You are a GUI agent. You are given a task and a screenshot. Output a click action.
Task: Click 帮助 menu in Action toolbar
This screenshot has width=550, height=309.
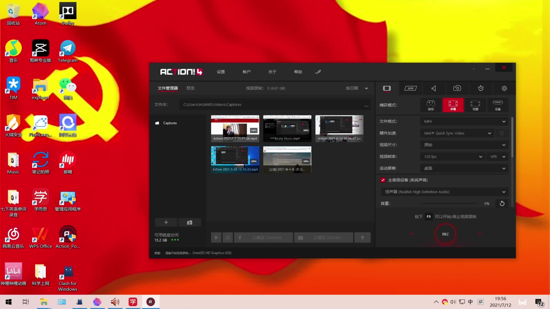(x=298, y=72)
